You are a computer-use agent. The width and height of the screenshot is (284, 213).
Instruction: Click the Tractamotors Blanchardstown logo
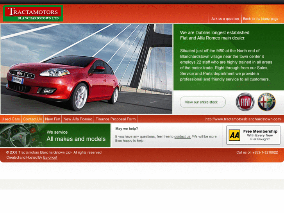(33, 13)
